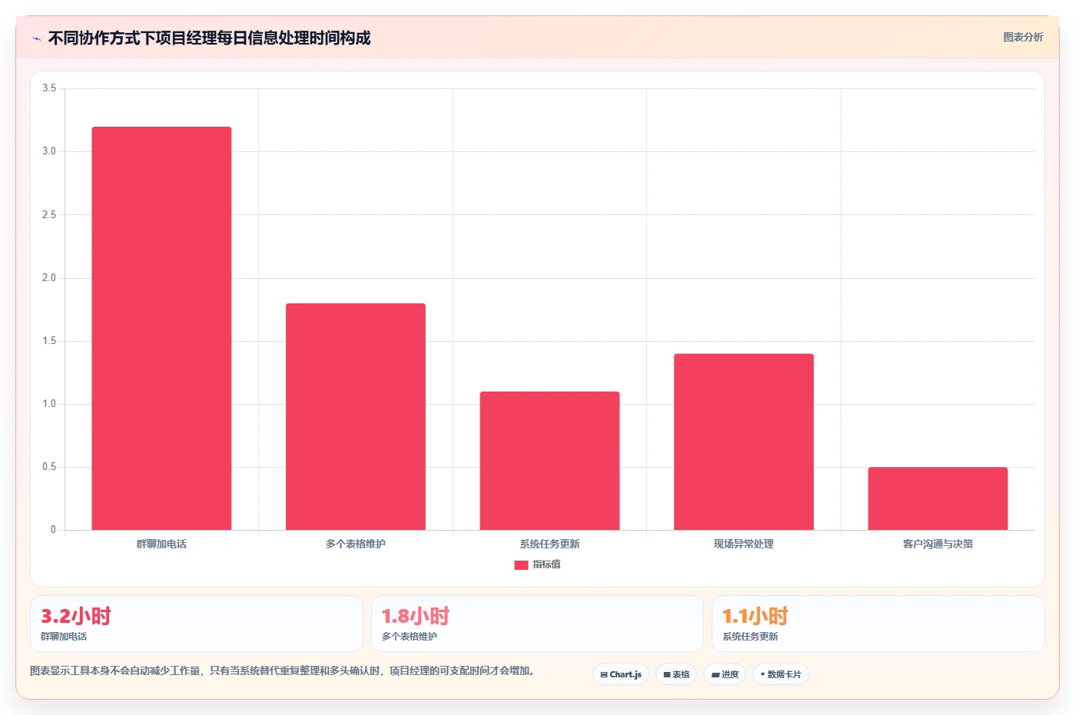Click the 0.5 y-axis tick label
Viewport: 1075px width, 715px height.
point(49,467)
